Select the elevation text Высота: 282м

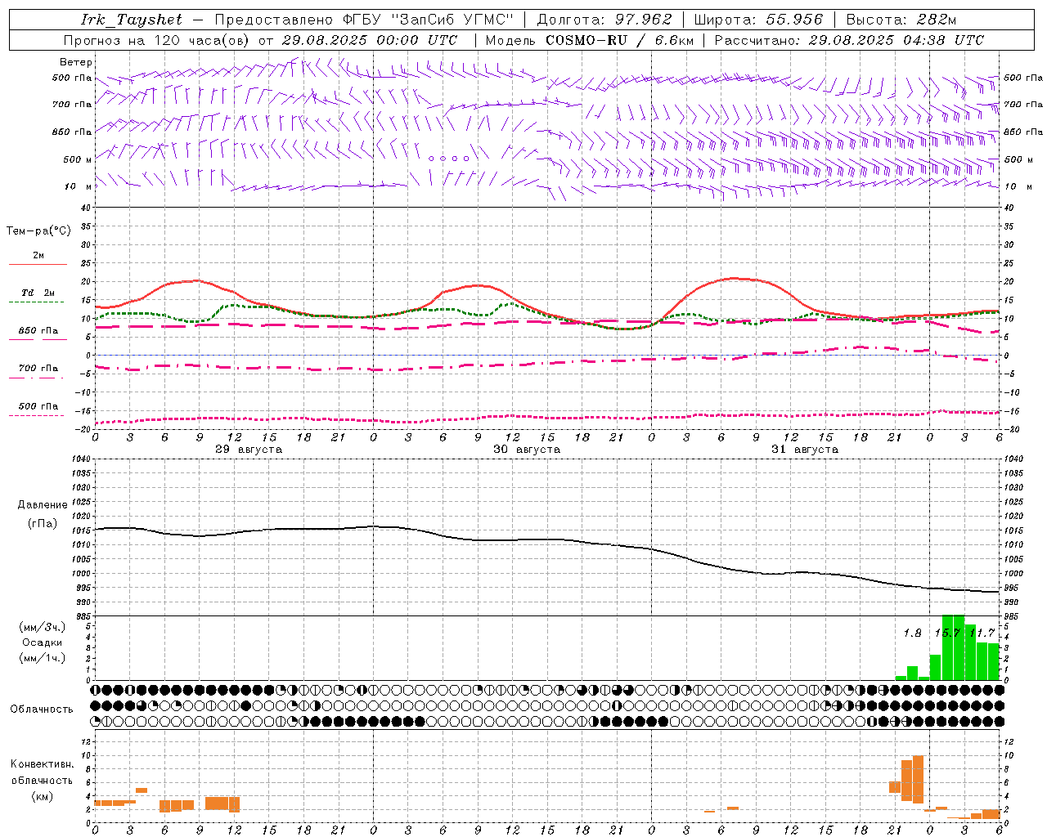(x=901, y=20)
